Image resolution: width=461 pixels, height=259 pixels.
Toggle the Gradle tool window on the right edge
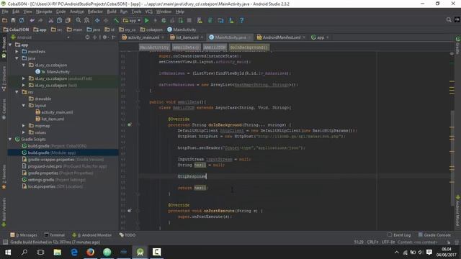point(458,45)
